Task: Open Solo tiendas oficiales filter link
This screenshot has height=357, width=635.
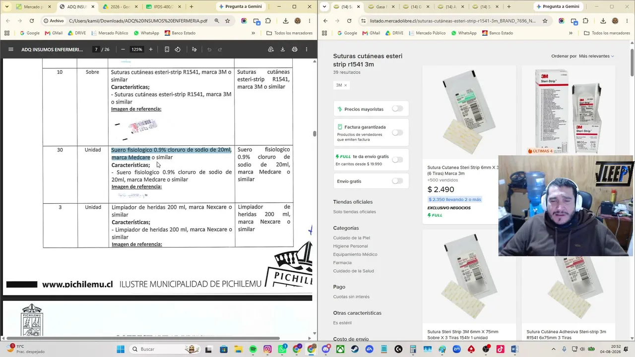Action: pyautogui.click(x=355, y=212)
